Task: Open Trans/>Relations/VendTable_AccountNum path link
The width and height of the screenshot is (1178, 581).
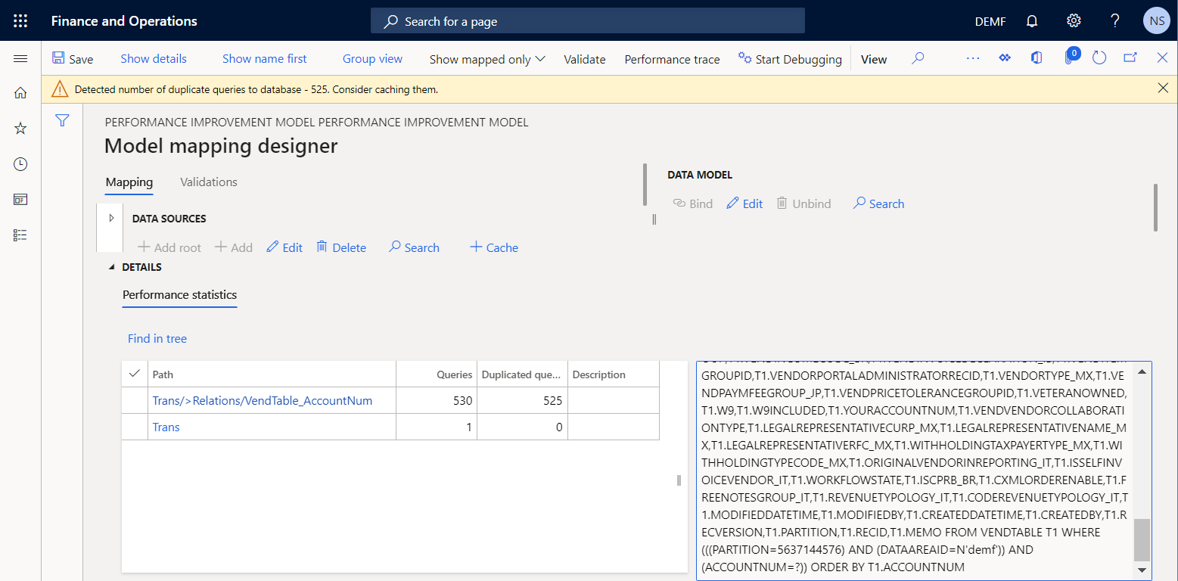Action: point(263,400)
